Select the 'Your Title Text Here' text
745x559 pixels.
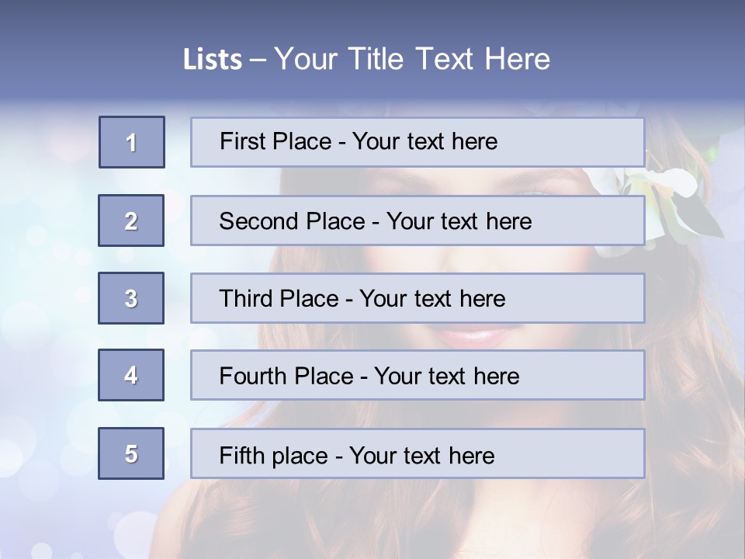point(412,59)
